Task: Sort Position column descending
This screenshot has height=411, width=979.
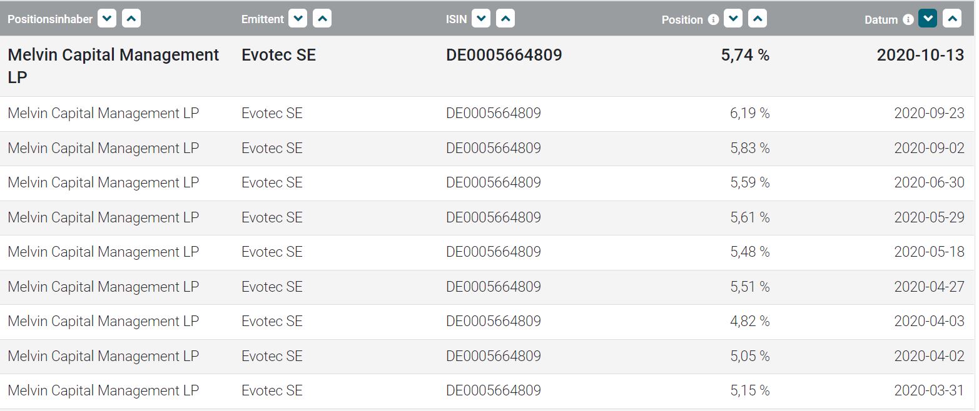Action: click(733, 19)
